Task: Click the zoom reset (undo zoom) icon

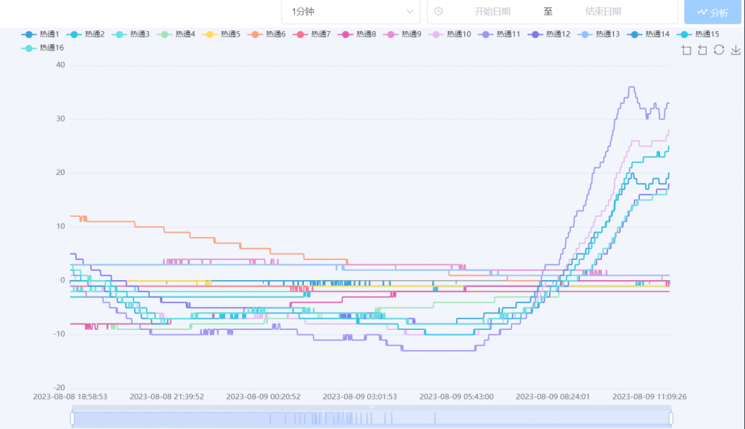Action: 703,50
